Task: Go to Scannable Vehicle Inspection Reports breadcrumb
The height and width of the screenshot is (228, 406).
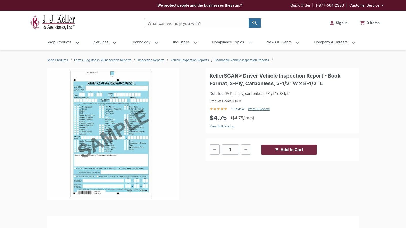Action: pos(242,60)
